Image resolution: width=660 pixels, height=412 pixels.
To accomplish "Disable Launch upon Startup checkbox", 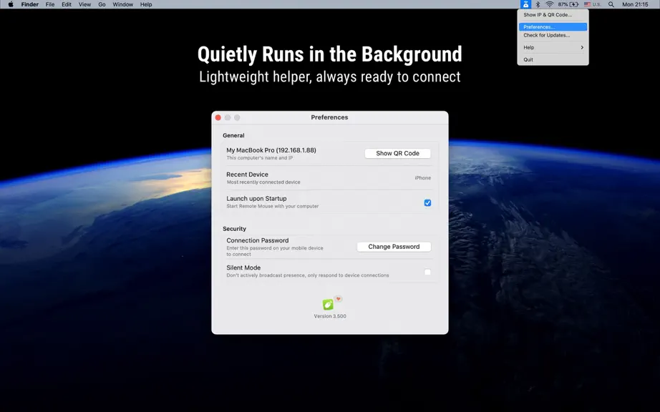I will tap(427, 202).
